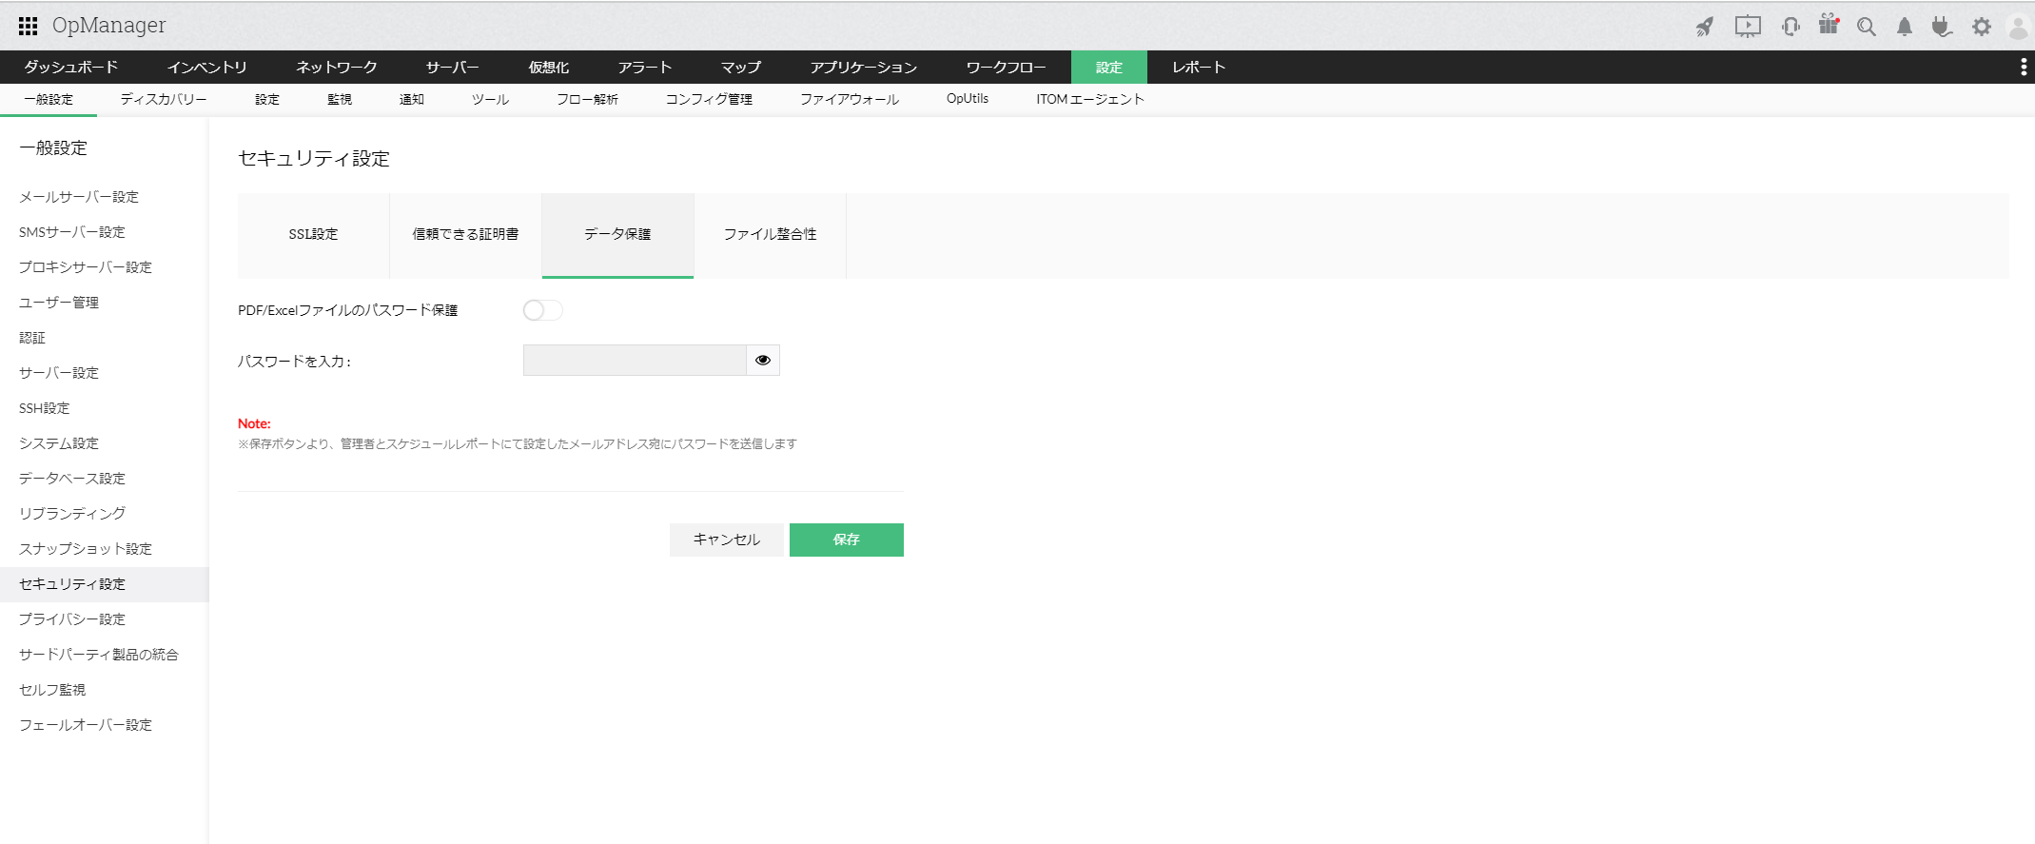The width and height of the screenshot is (2035, 844).
Task: Click the キャンセル cancel button
Action: click(727, 540)
